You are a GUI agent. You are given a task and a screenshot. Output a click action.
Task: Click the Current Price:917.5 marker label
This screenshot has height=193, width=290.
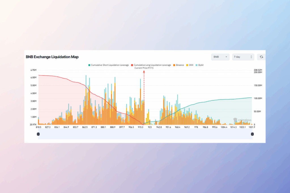tap(144, 68)
